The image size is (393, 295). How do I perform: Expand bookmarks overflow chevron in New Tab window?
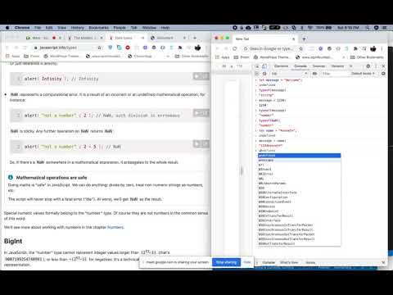pyautogui.click(x=344, y=57)
